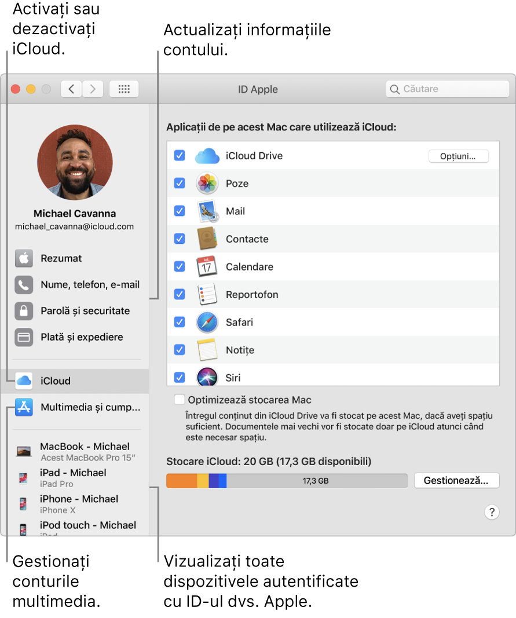
Task: Close the window with the red button
Action: pyautogui.click(x=16, y=89)
